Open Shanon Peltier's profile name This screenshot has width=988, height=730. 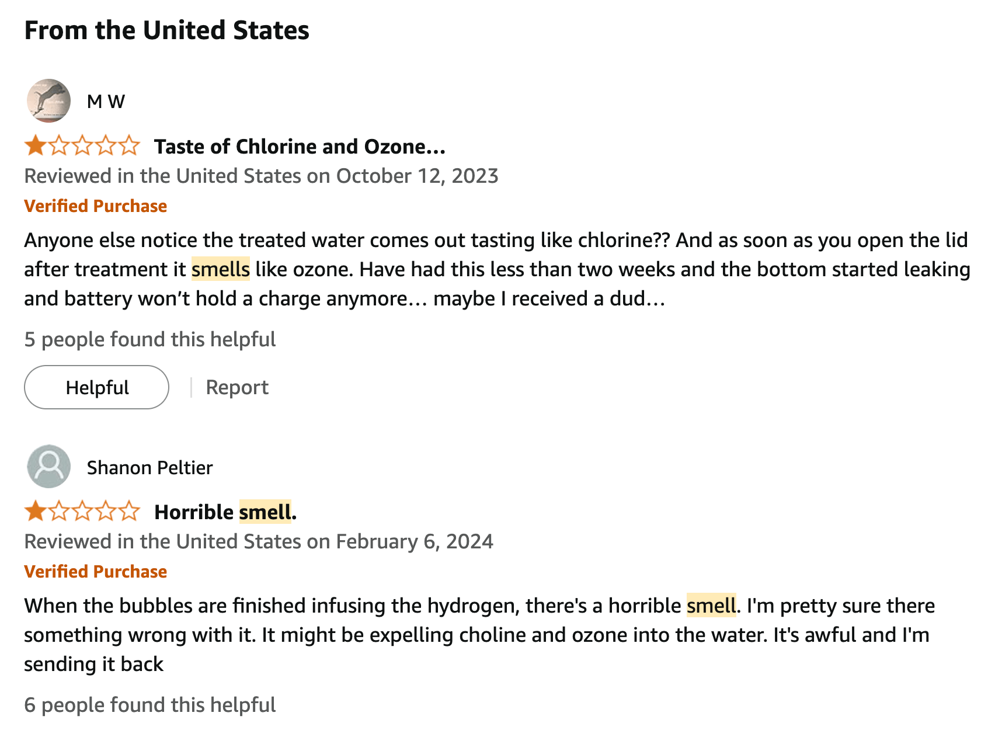click(149, 468)
